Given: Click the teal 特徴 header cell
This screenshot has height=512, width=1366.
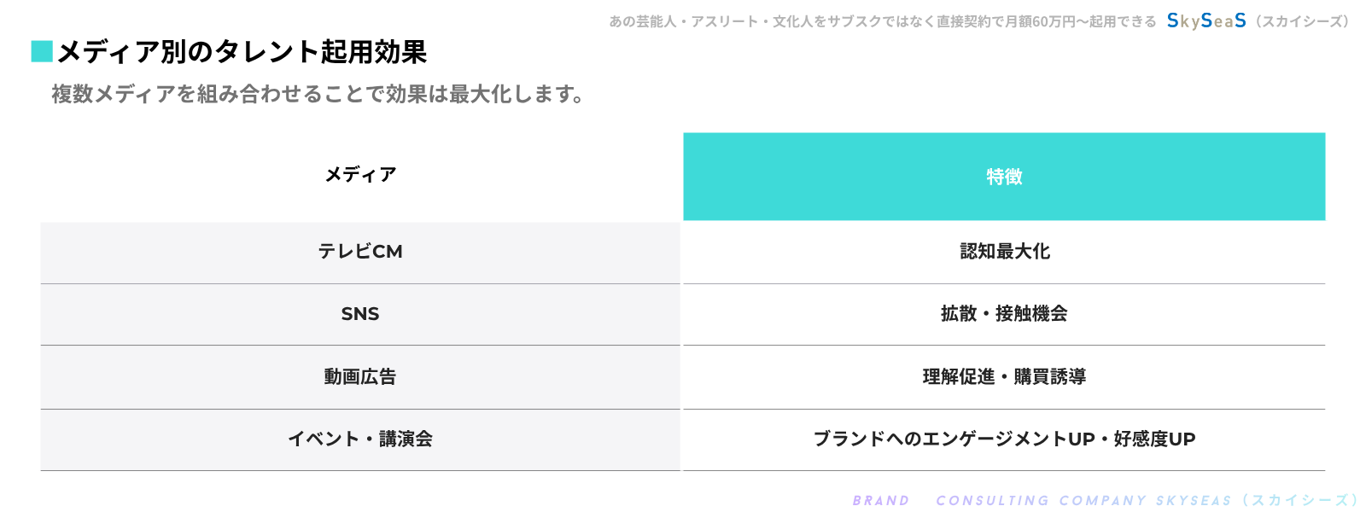Looking at the screenshot, I should 1004,177.
